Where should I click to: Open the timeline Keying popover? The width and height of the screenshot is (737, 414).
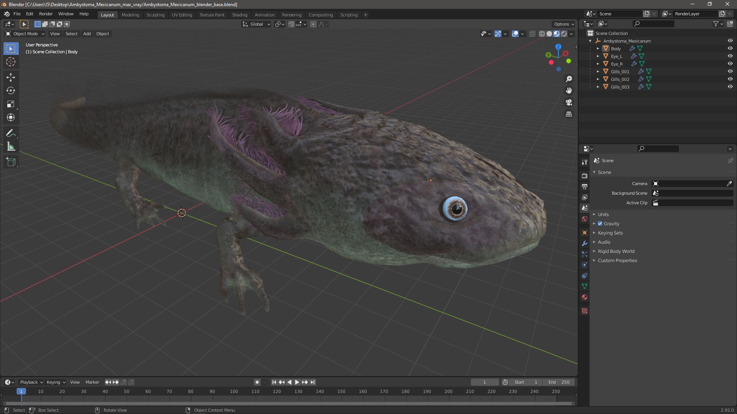pos(56,382)
